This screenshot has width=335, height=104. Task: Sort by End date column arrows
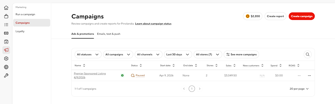click(196, 65)
